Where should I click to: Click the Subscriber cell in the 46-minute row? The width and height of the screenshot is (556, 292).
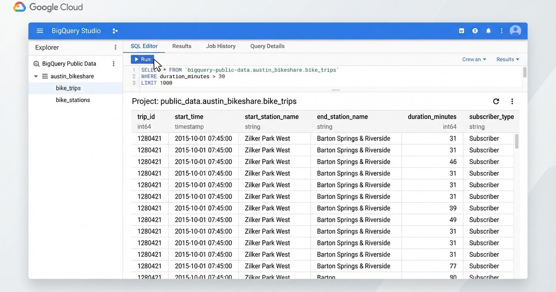[484, 162]
